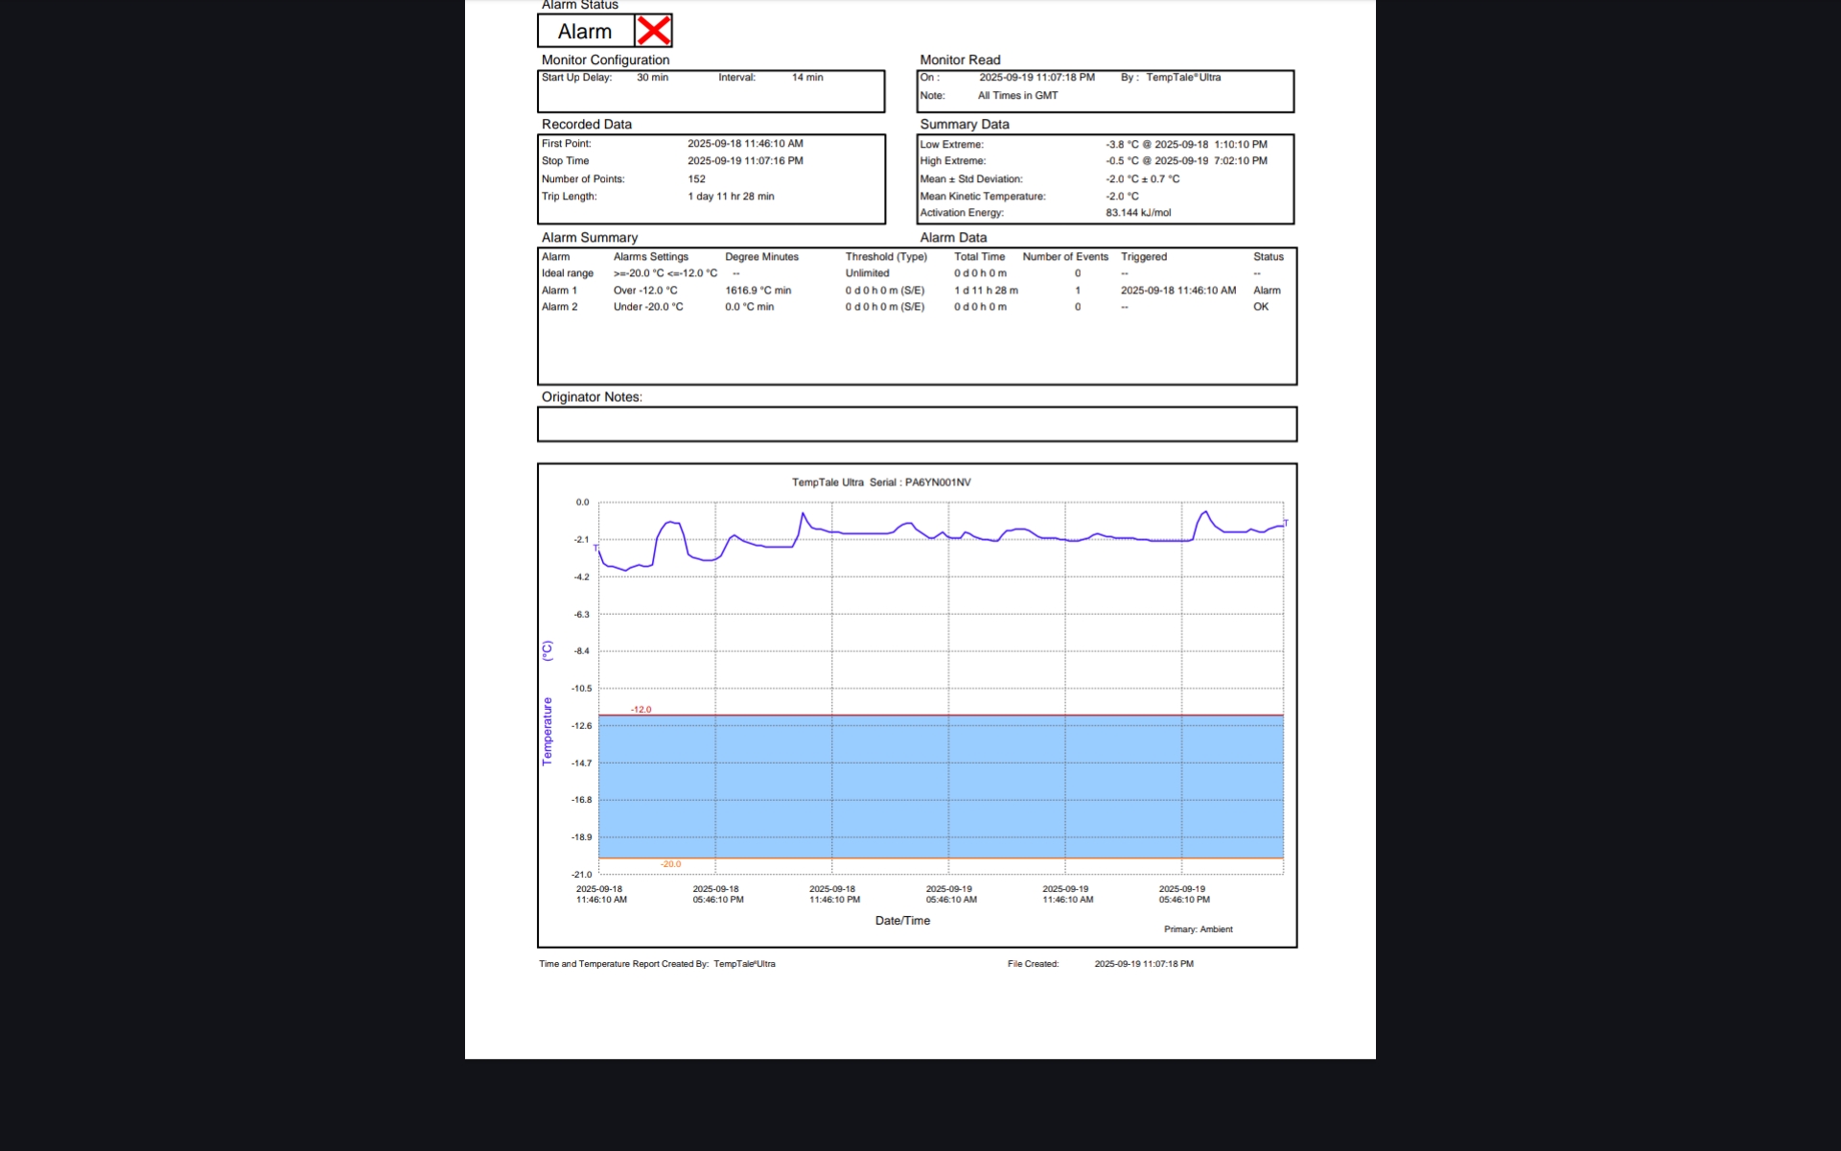The image size is (1841, 1151).
Task: Click the empty Originator Notes field
Action: tap(917, 424)
